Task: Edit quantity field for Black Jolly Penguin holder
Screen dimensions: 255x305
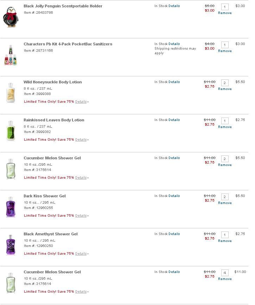Action: [x=225, y=7]
